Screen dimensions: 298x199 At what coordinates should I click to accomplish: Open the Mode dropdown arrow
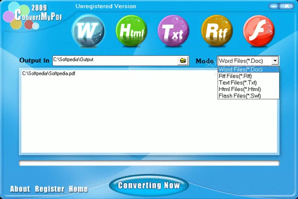pyautogui.click(x=275, y=61)
